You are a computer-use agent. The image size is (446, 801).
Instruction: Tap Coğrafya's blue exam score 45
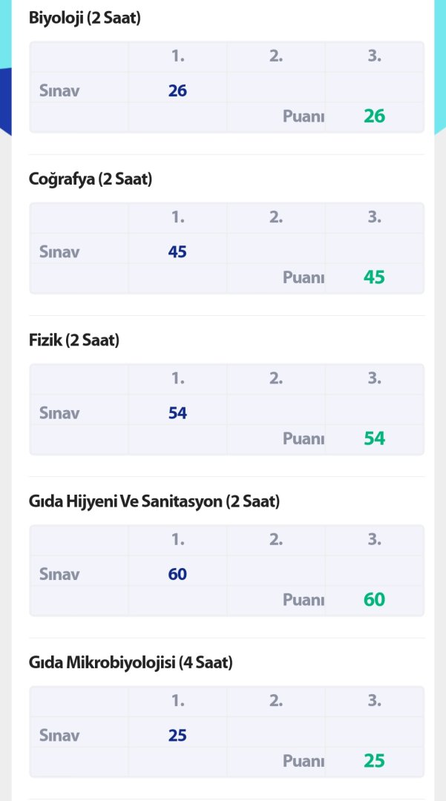tap(177, 251)
